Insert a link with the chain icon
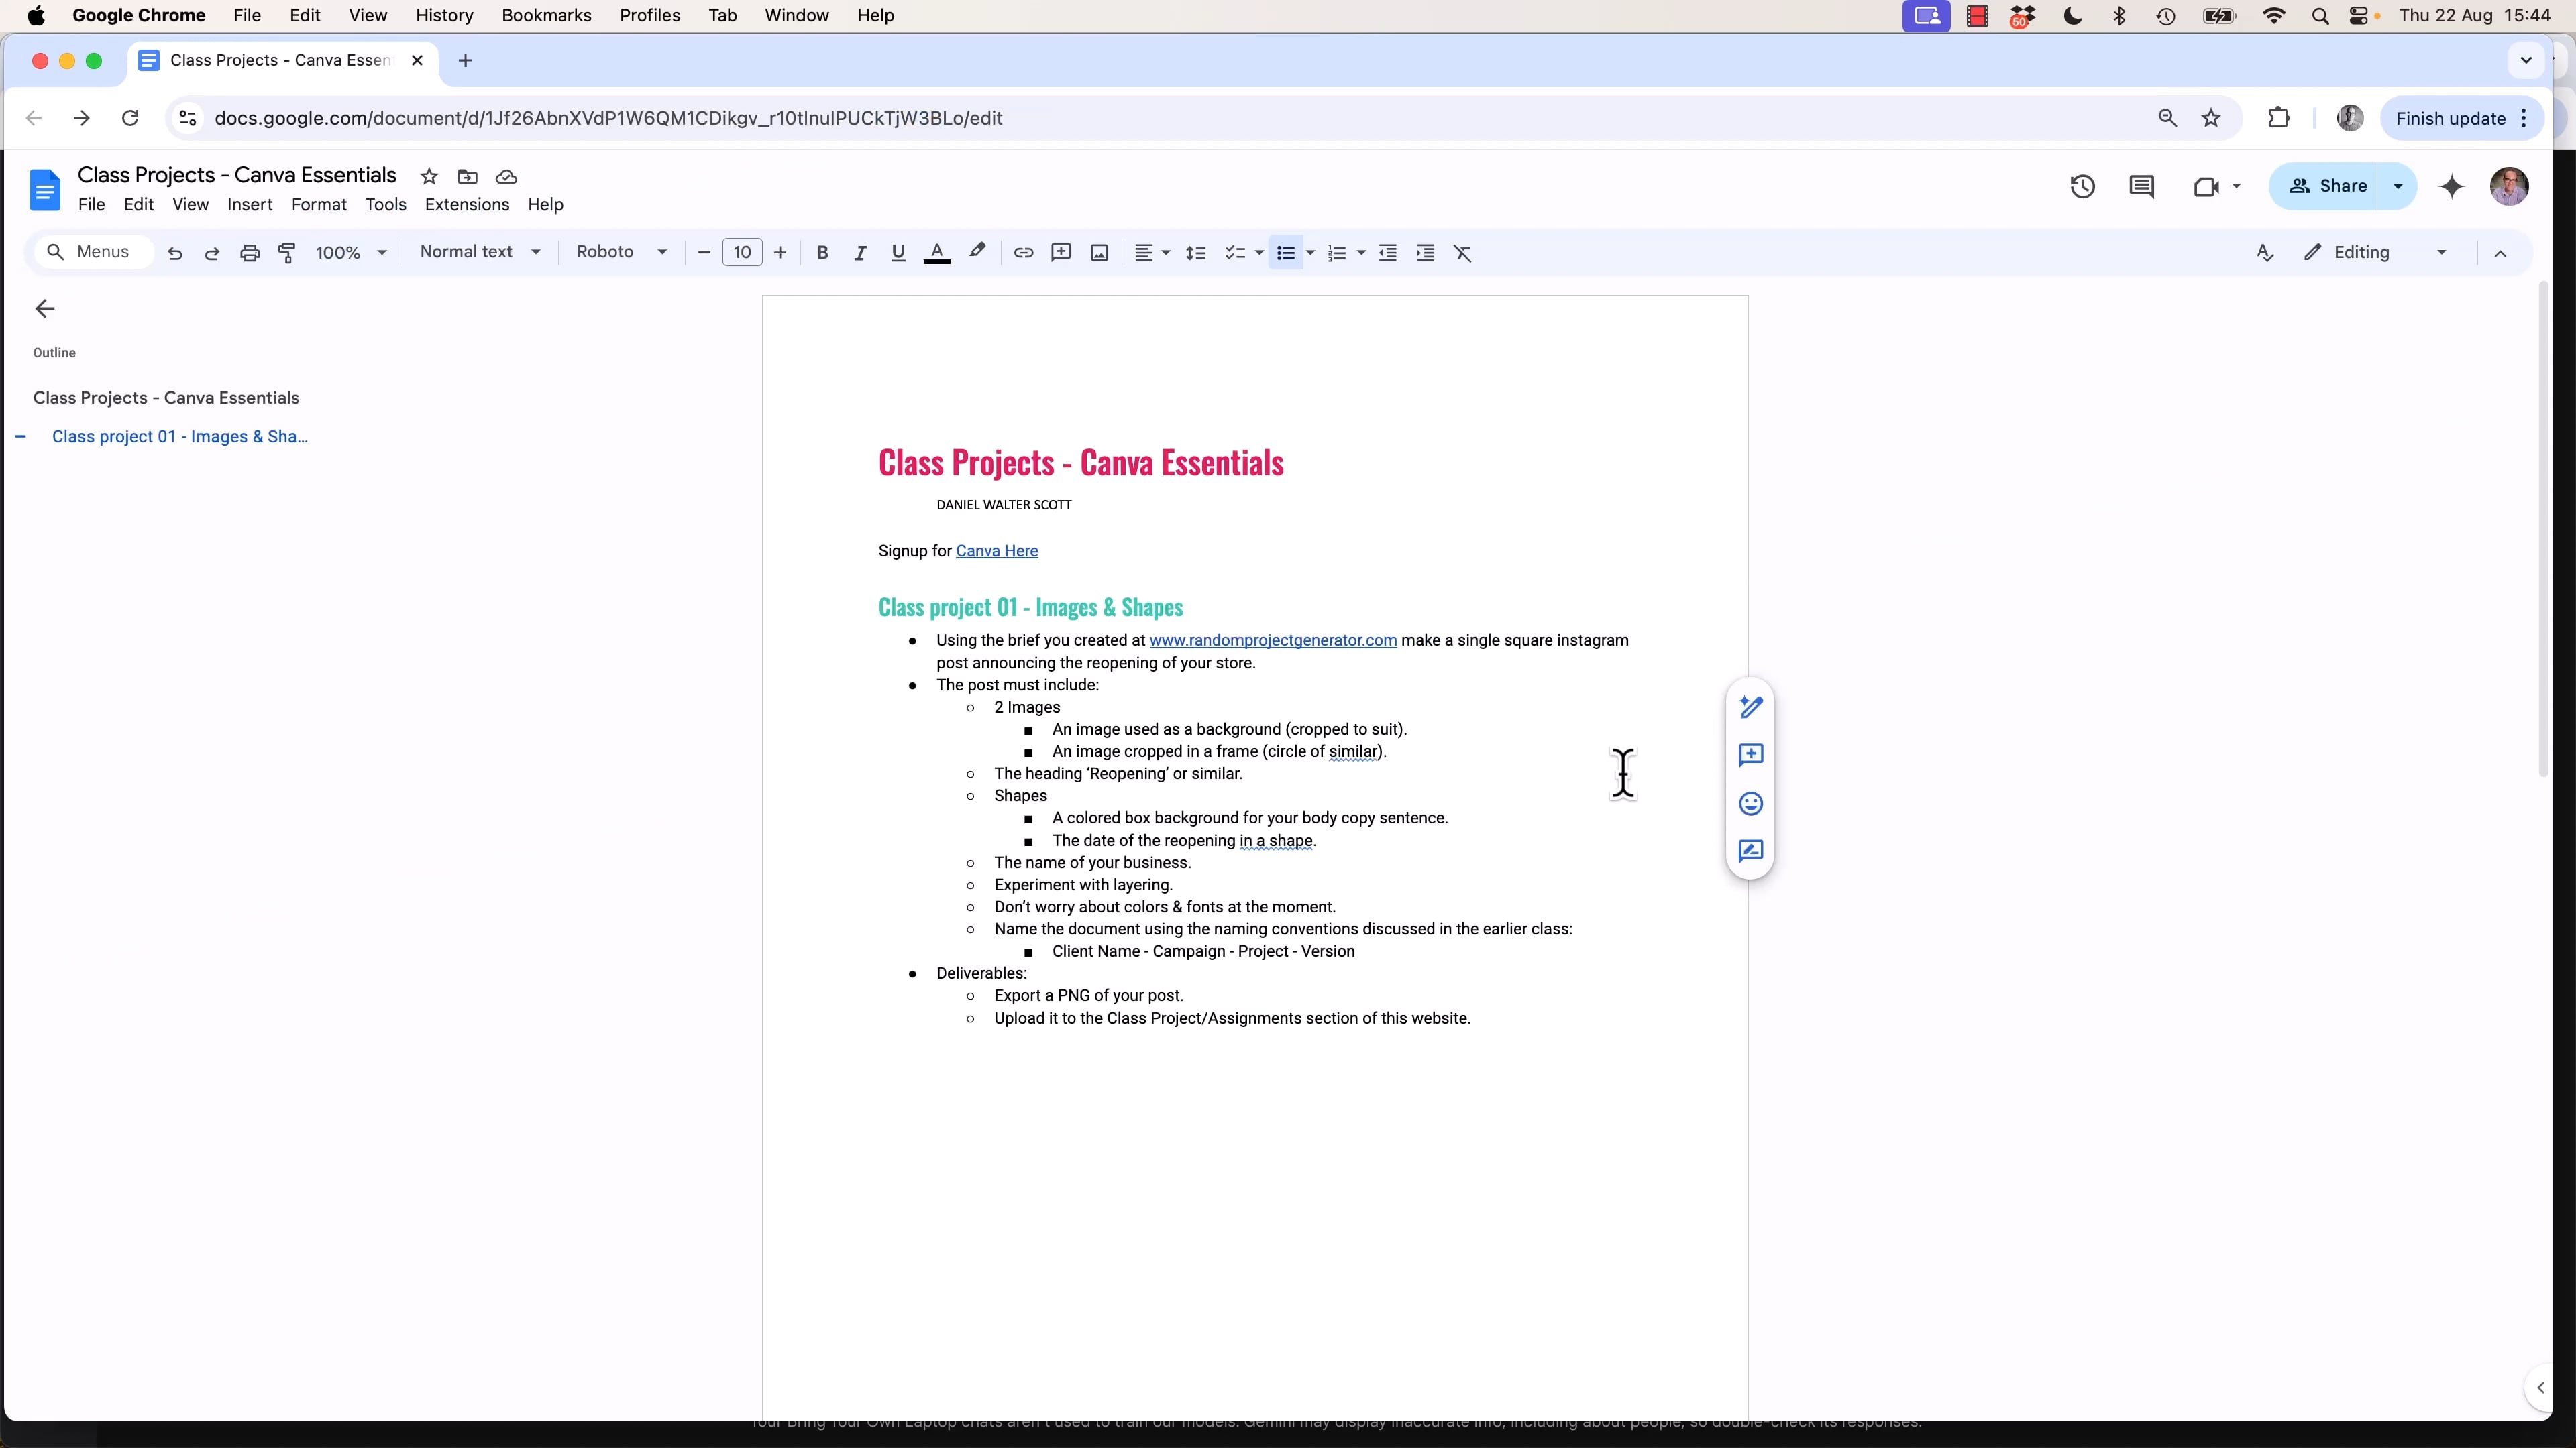 point(1023,253)
